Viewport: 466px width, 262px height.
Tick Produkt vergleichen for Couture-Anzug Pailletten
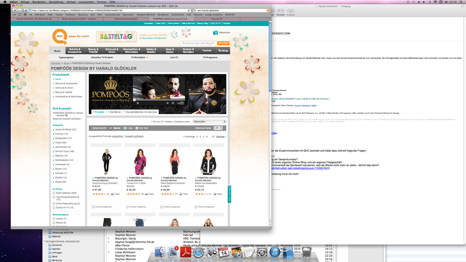tap(93, 207)
